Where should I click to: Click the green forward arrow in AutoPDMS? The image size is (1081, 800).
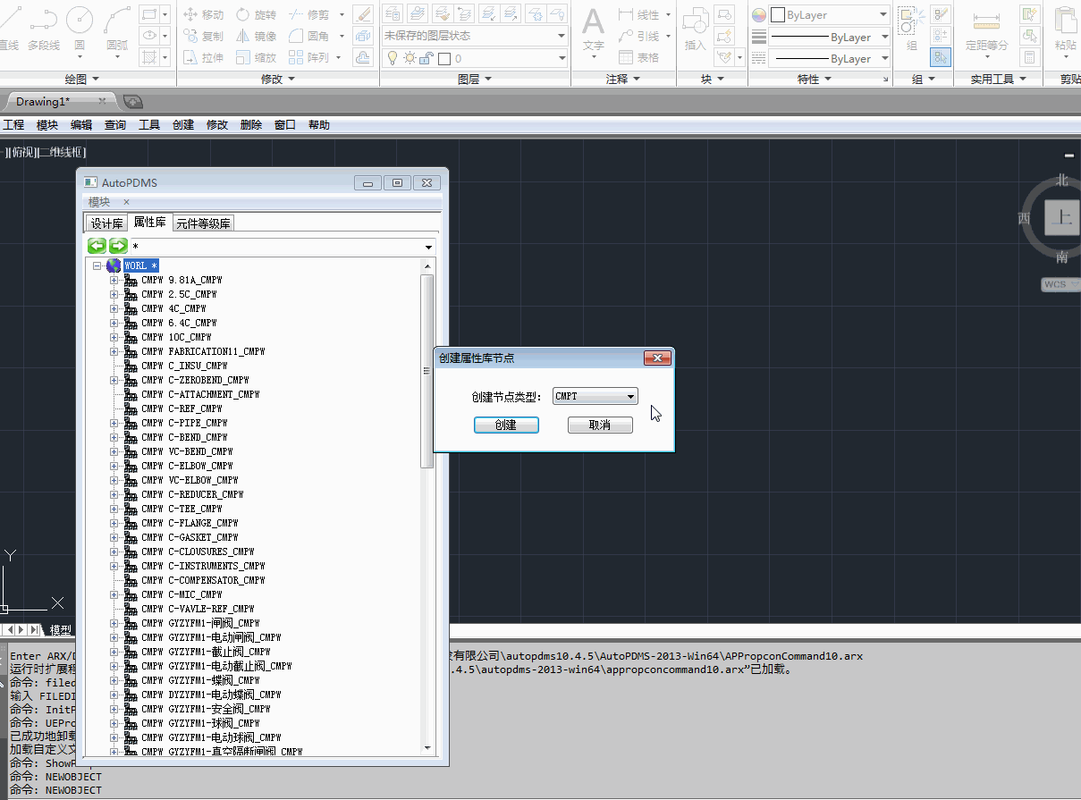[x=118, y=246]
